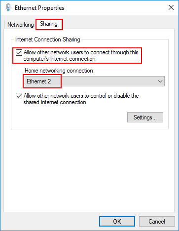Close the Ethernet Properties dialog with X
179x231 pixels.
coord(171,7)
